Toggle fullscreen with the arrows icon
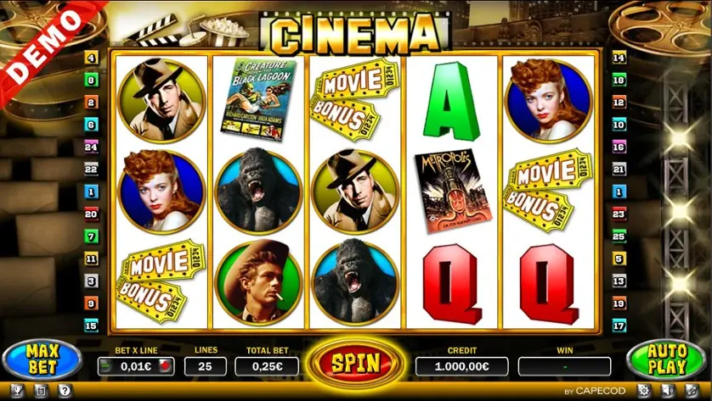The width and height of the screenshot is (712, 401). click(691, 390)
